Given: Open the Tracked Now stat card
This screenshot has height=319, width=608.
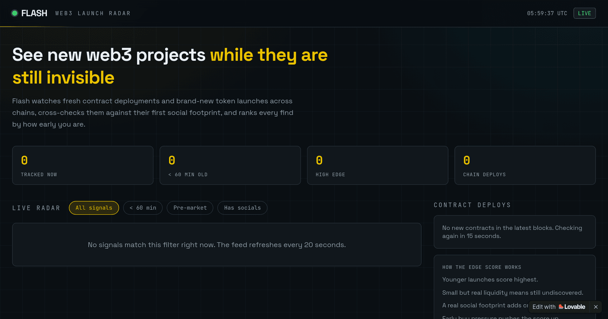Looking at the screenshot, I should click(83, 165).
